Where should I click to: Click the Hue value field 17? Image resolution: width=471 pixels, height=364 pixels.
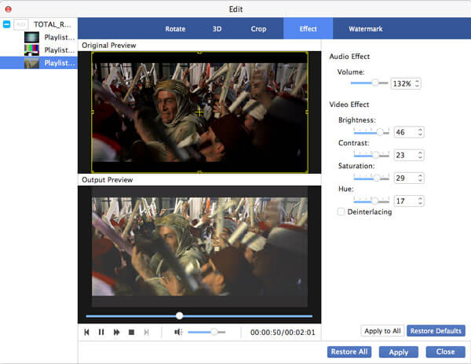coord(406,200)
